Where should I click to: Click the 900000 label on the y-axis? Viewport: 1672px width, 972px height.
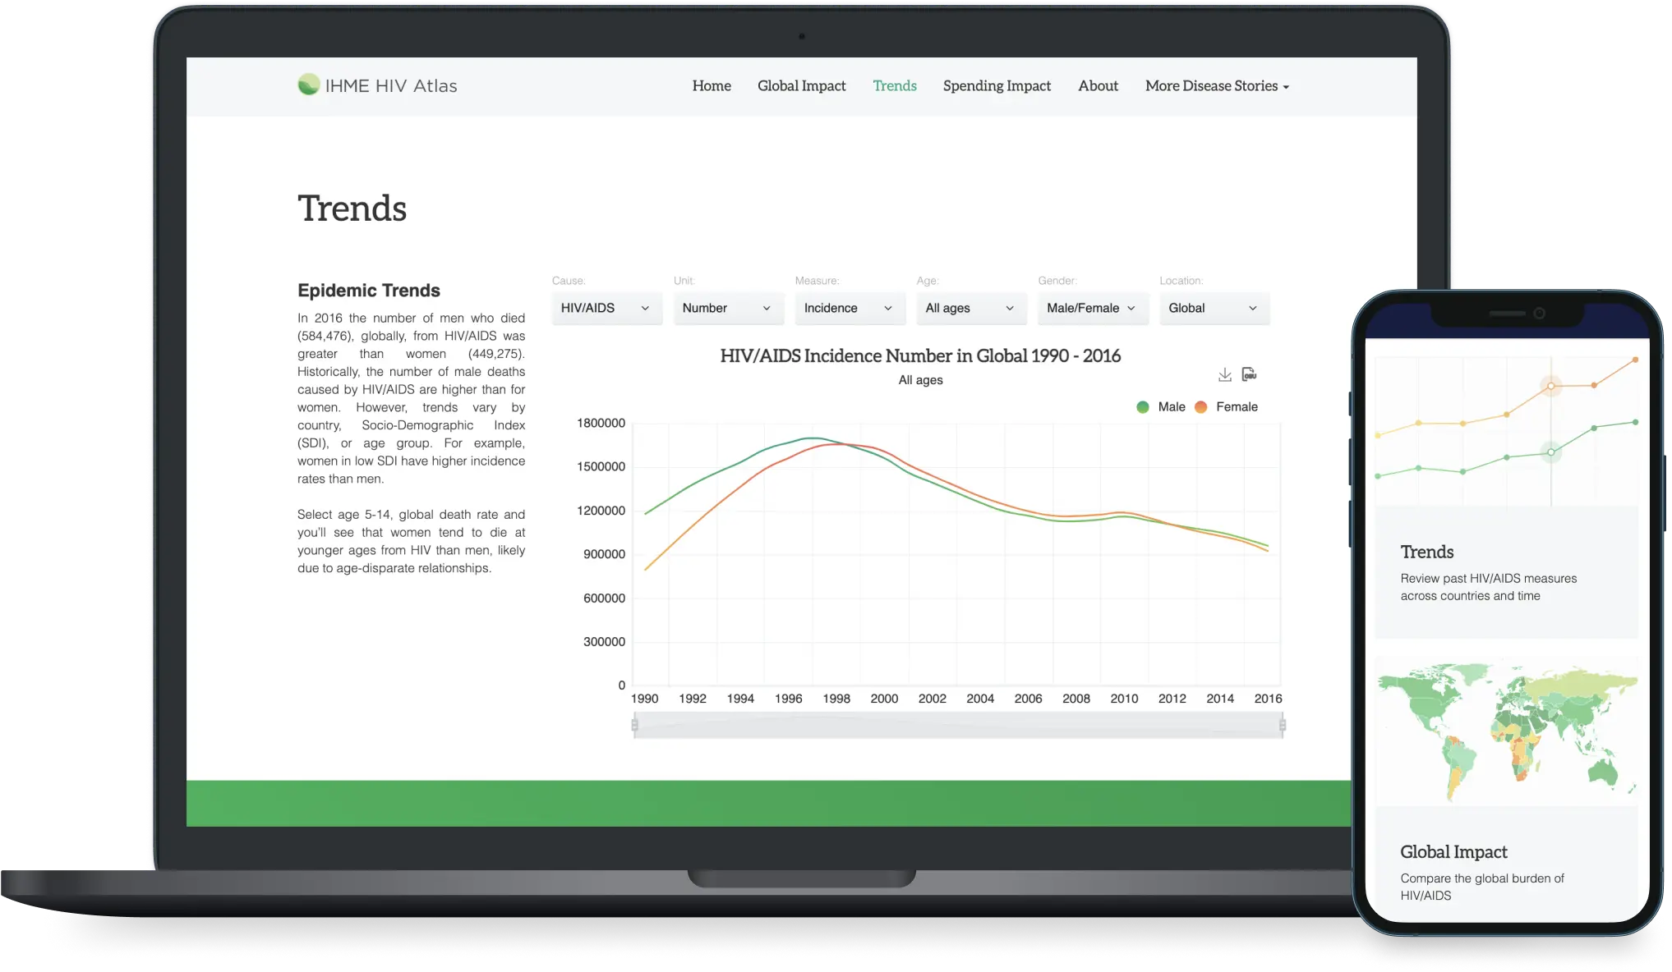coord(604,555)
